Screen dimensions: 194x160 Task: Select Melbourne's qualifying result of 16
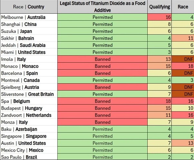pyautogui.click(x=160, y=17)
